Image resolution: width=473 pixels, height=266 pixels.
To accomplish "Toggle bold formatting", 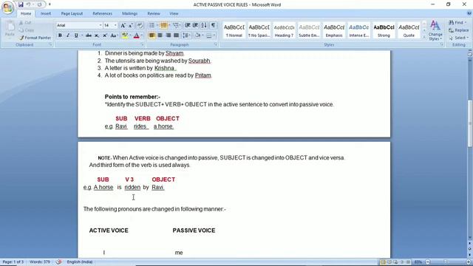I will point(60,35).
